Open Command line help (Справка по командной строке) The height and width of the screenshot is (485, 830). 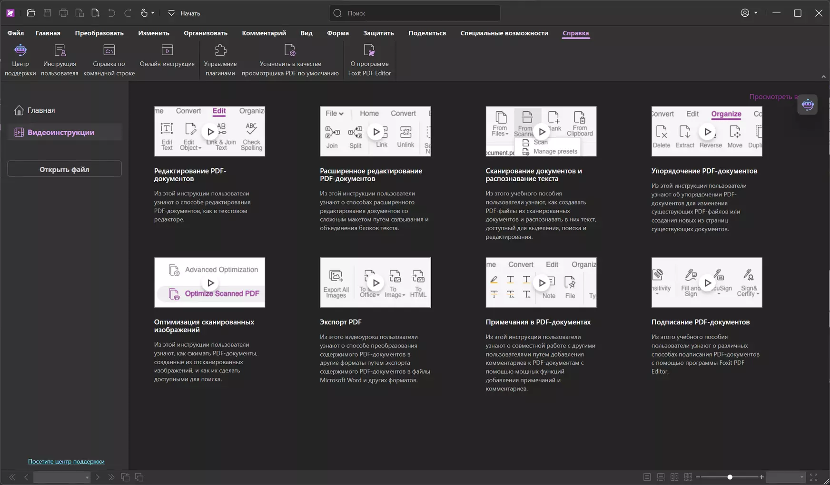109,50
